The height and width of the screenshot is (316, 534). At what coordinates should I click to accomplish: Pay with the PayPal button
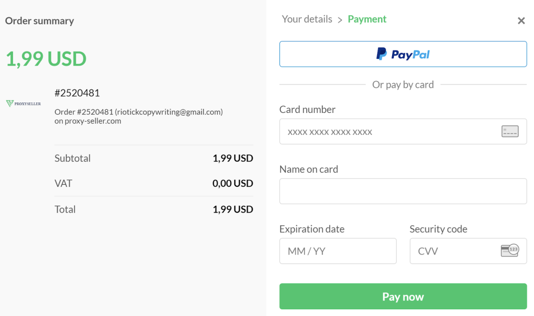pos(403,54)
